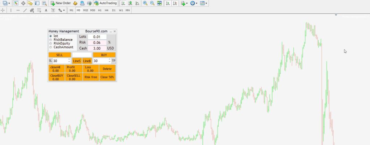Click the Risk free button
This screenshot has height=145, width=370.
(91, 77)
